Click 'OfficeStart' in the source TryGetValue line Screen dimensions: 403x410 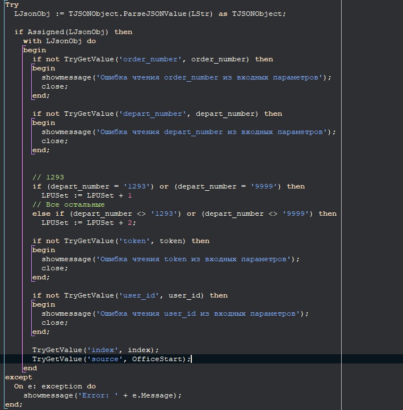[x=157, y=359]
